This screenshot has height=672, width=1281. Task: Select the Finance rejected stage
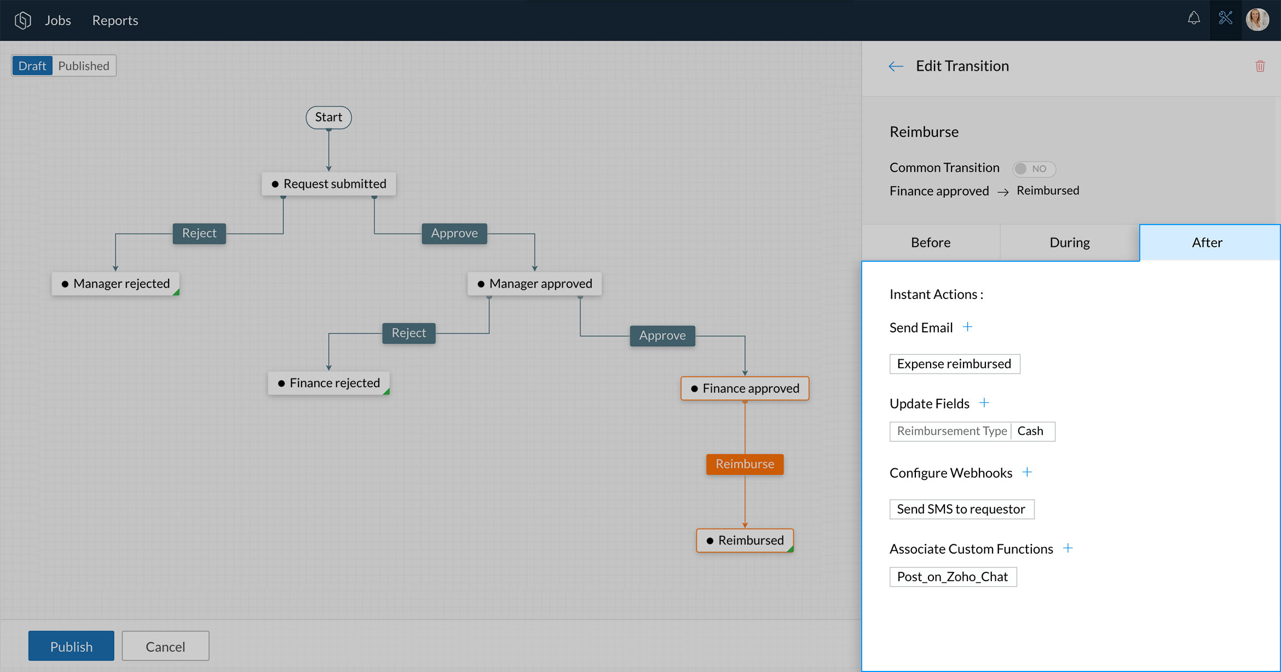pyautogui.click(x=328, y=383)
